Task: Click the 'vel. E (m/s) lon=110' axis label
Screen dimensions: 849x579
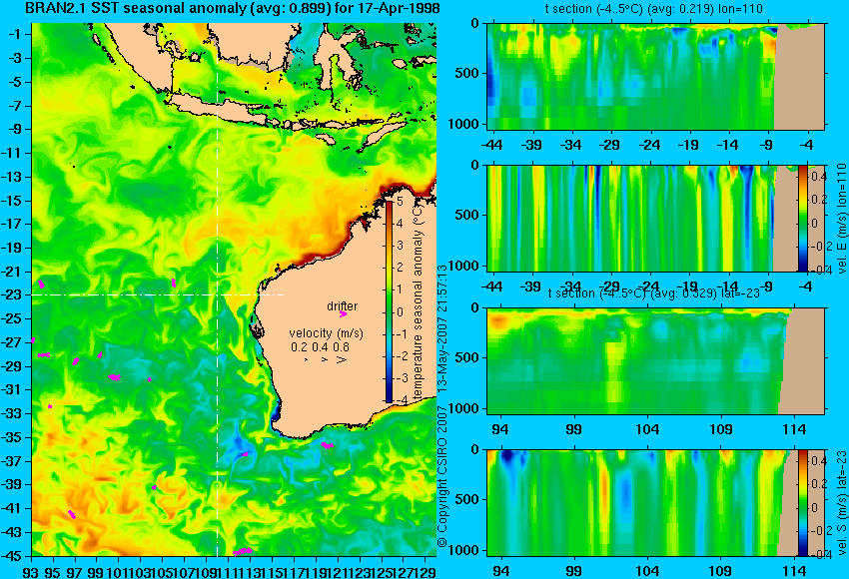Action: click(841, 219)
